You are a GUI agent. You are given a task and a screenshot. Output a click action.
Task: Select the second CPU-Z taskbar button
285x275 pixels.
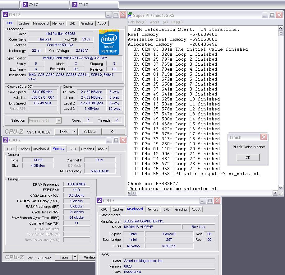(94, 5)
